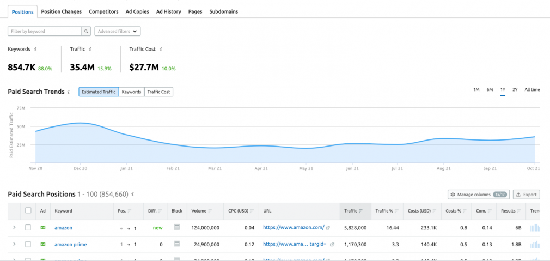Click the 233.1K costs value

click(429, 228)
